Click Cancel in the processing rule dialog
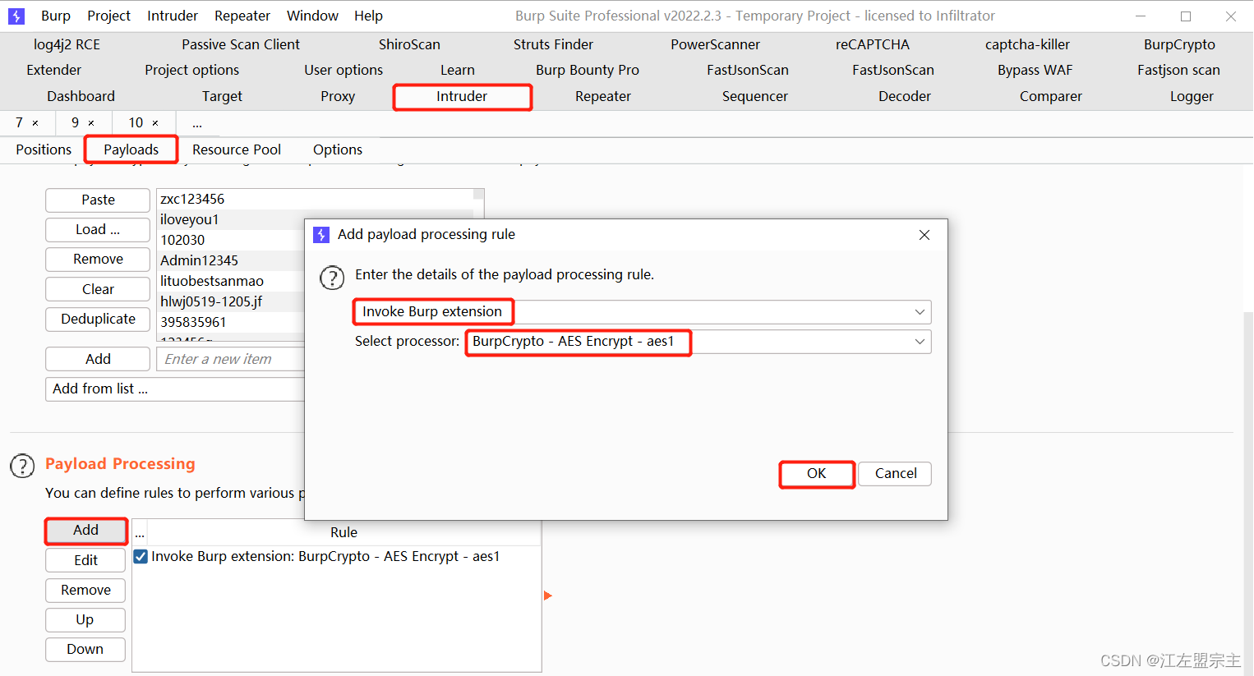This screenshot has width=1254, height=676. [x=896, y=474]
